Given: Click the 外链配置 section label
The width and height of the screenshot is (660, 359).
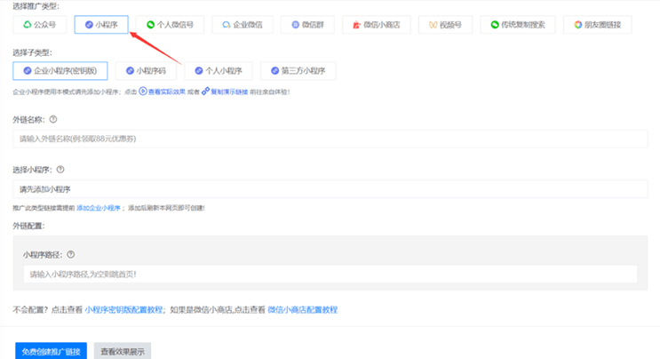Looking at the screenshot, I should click(x=28, y=226).
